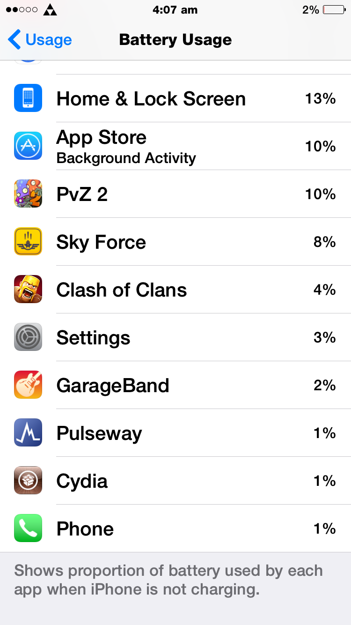The image size is (351, 625).
Task: Click the back chevron arrow
Action: point(14,40)
